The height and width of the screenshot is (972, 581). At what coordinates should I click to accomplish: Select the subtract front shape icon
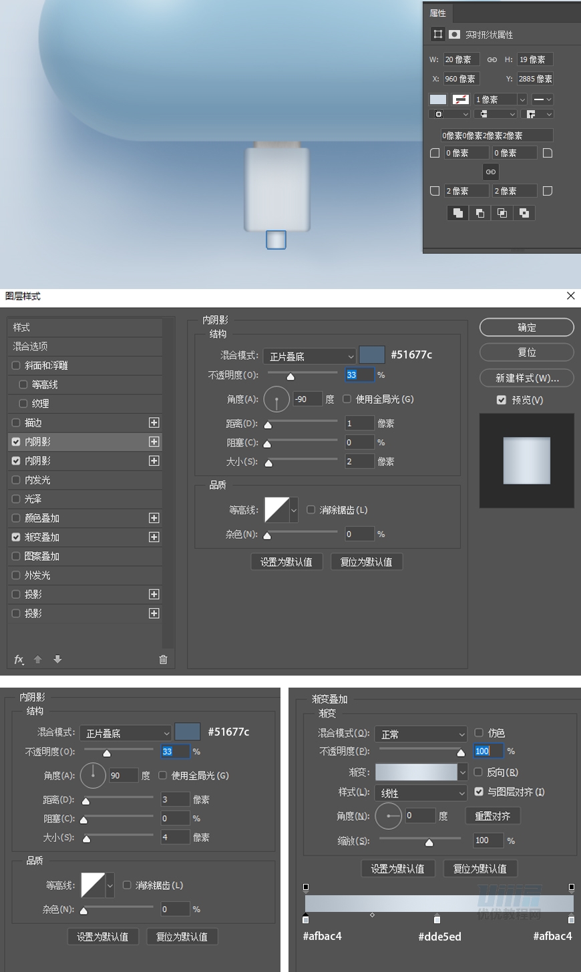point(479,213)
